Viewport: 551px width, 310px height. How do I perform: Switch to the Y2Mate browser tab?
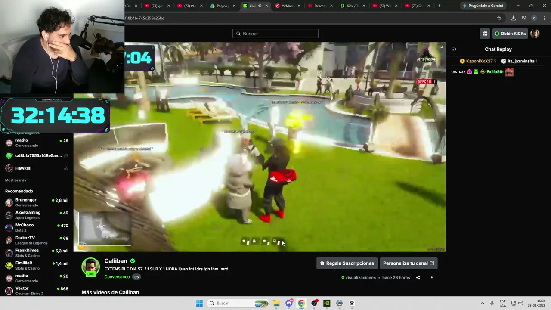point(288,6)
